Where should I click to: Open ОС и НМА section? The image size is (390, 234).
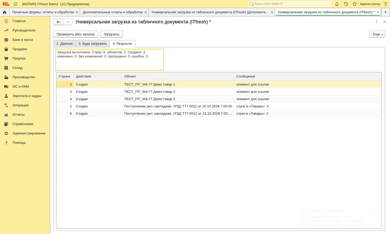pos(21,86)
